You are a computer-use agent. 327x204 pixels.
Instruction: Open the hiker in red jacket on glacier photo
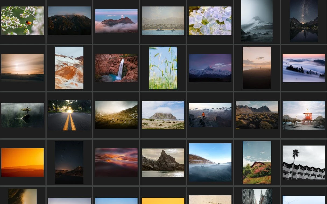click(210, 115)
